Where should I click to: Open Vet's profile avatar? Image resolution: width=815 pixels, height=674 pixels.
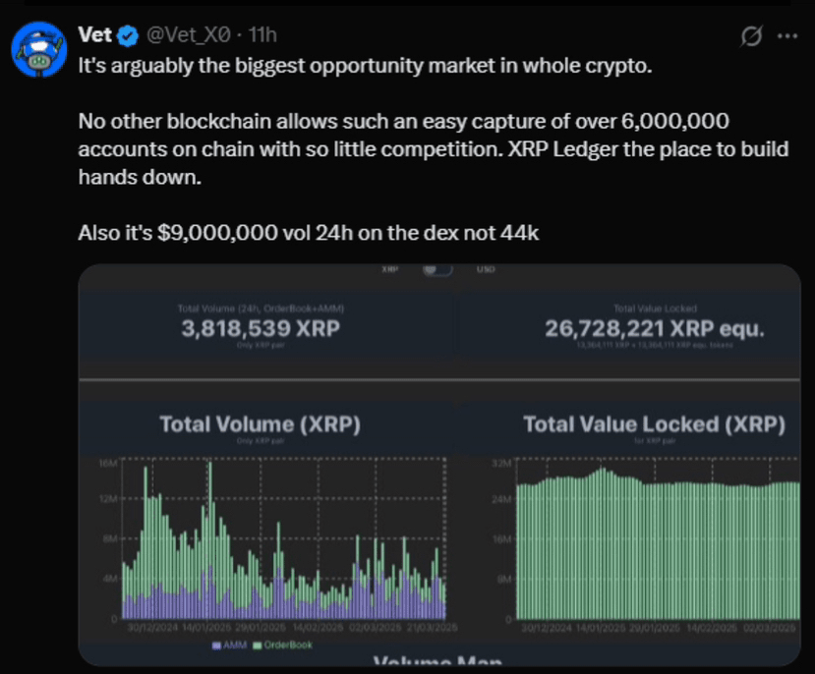pyautogui.click(x=38, y=49)
